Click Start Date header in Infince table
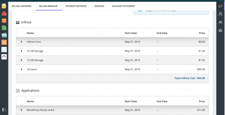 pyautogui.click(x=131, y=33)
